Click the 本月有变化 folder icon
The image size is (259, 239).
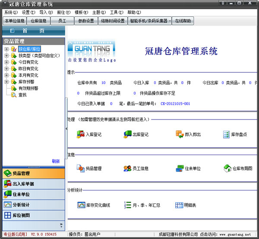(14, 75)
